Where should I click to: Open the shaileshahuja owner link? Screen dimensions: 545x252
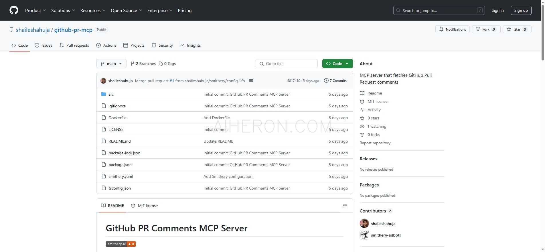pyautogui.click(x=33, y=30)
